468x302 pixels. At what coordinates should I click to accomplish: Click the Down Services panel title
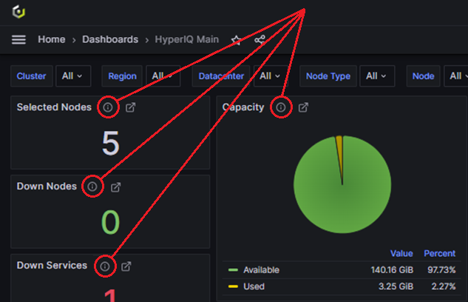52,266
